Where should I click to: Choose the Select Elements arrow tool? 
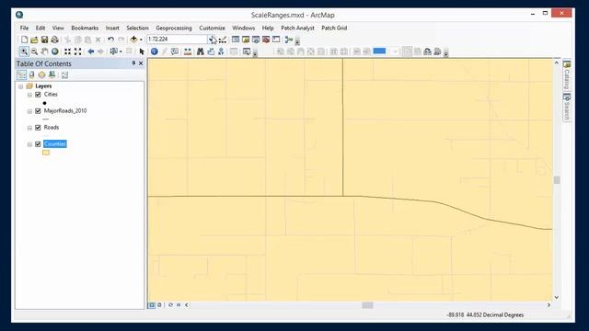click(142, 51)
